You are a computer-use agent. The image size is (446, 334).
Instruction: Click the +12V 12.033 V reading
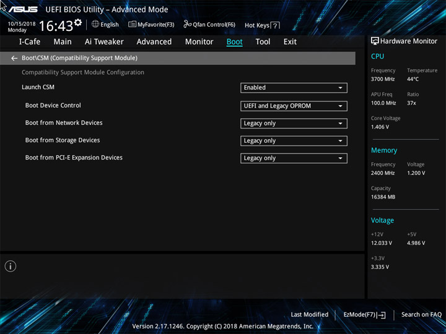pyautogui.click(x=381, y=243)
